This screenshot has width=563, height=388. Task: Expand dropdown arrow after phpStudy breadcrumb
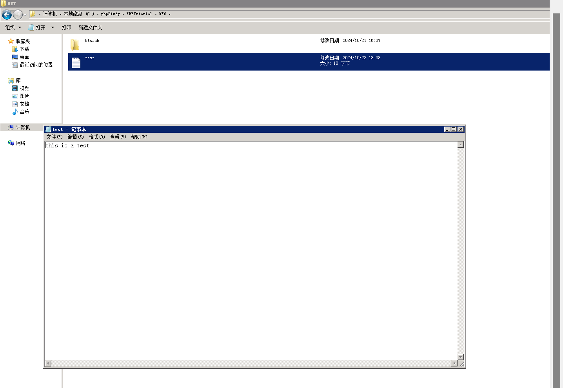(x=123, y=14)
